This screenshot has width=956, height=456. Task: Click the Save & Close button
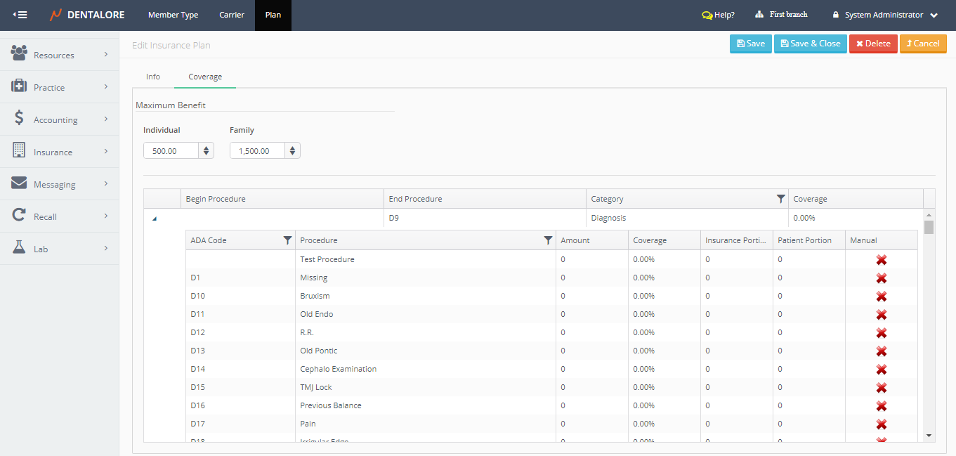(810, 44)
